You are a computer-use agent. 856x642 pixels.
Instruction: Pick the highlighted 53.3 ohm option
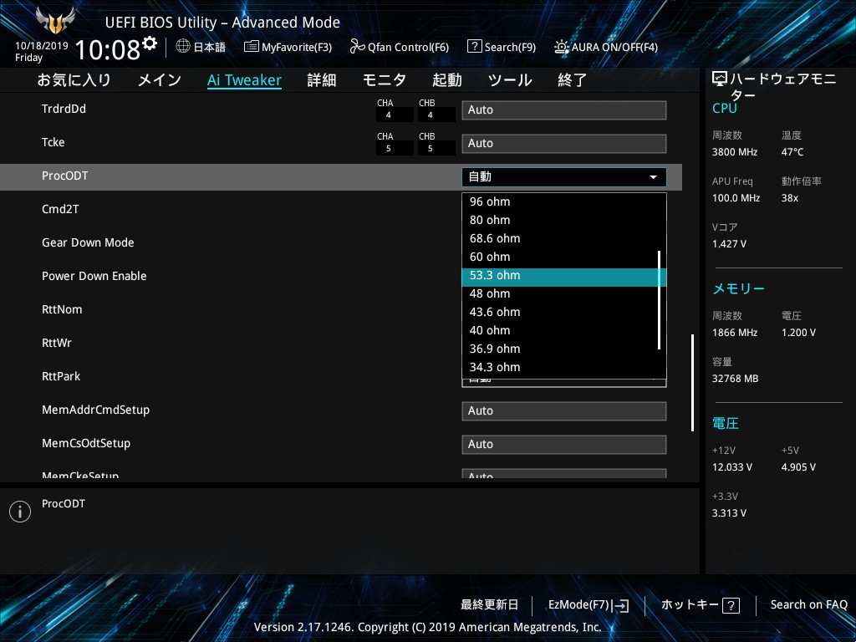(x=564, y=278)
